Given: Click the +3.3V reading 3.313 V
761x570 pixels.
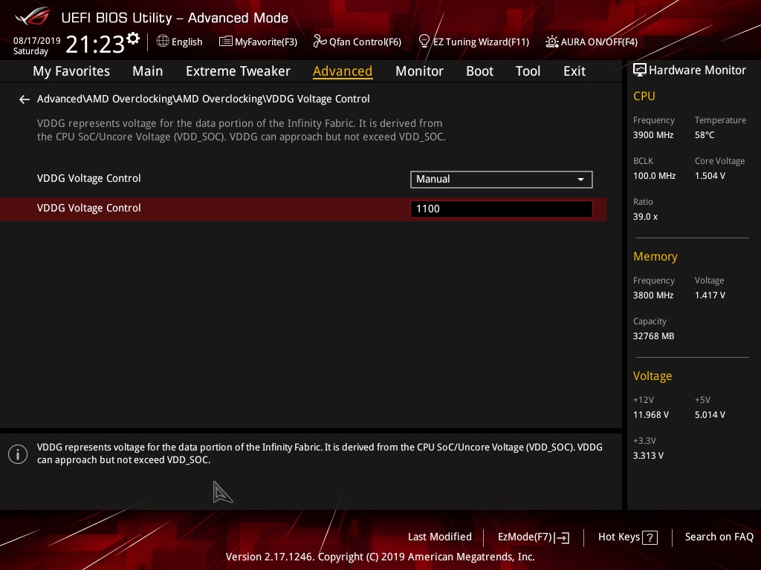Looking at the screenshot, I should 648,456.
